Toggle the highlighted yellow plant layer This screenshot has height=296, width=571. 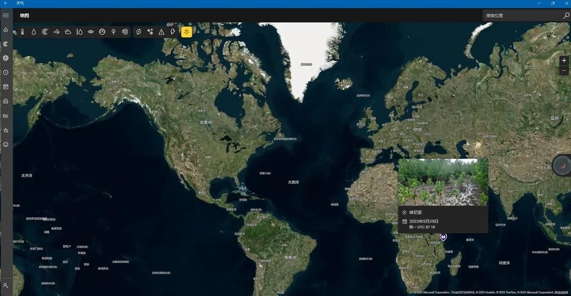coord(186,32)
